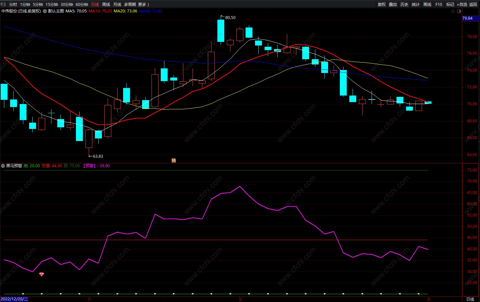Click the month 2 timeline marker
The image size is (480, 302).
241,299
